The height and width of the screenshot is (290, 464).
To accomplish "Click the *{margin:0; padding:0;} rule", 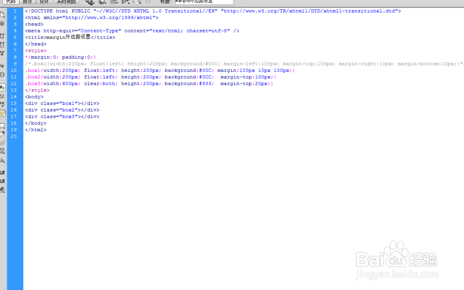I will [60, 57].
